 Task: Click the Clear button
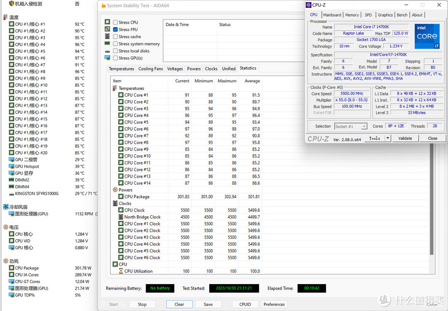[179, 304]
